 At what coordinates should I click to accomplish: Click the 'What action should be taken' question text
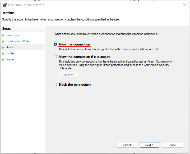106,34
